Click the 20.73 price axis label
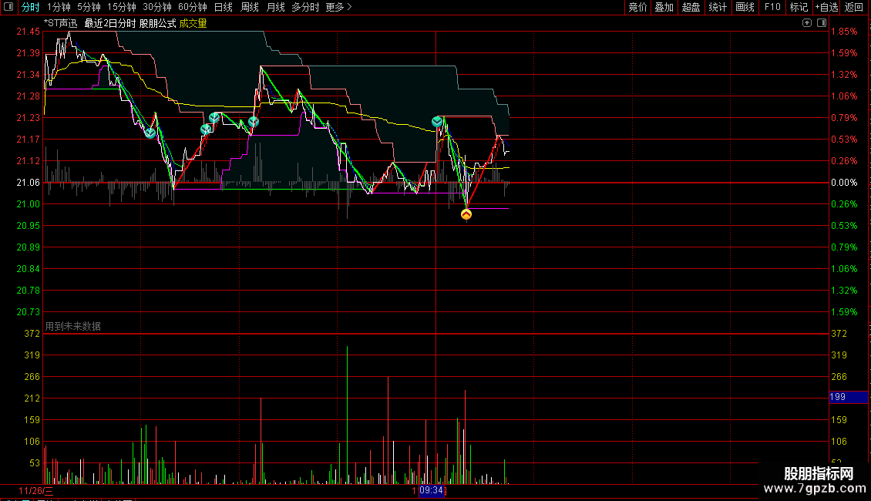871x501 pixels. [28, 312]
